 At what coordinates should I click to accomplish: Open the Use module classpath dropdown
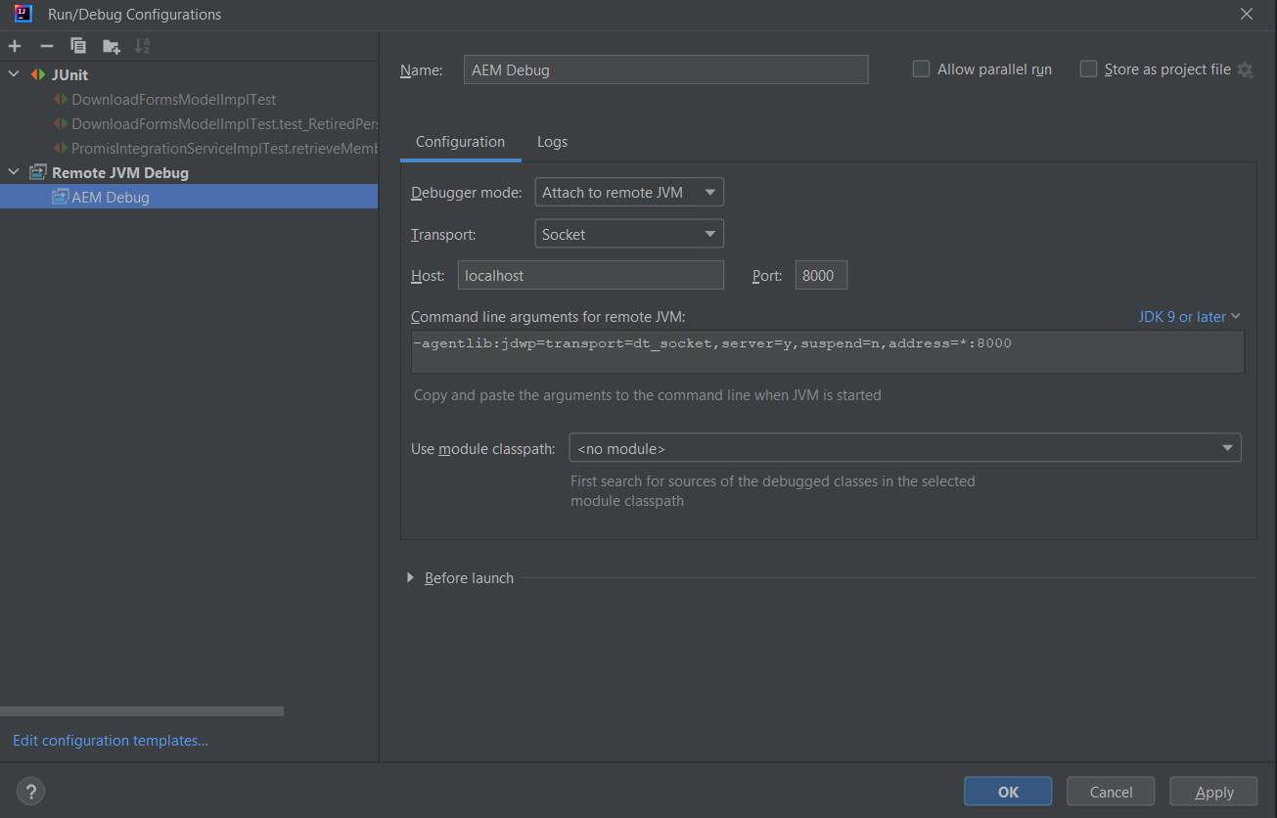point(904,448)
